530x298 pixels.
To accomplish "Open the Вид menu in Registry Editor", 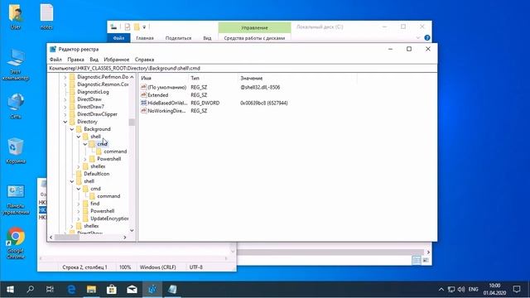I will pos(94,60).
